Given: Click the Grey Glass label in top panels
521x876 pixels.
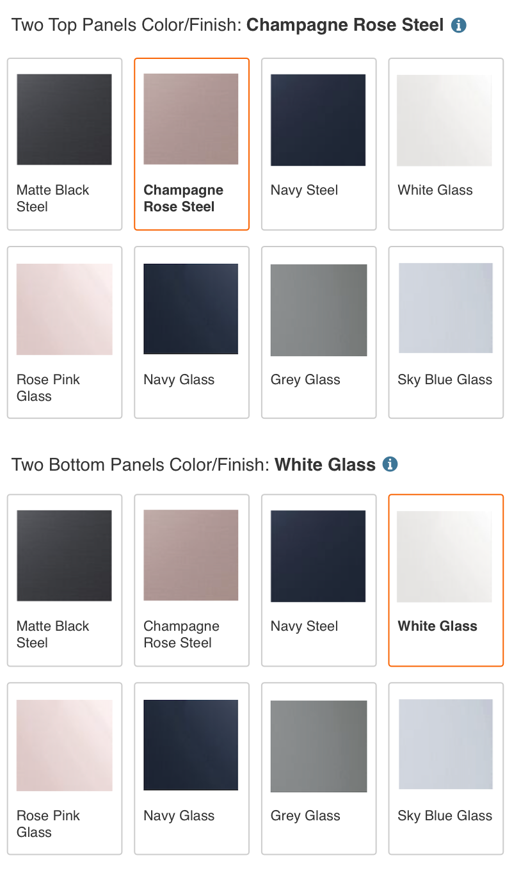Looking at the screenshot, I should pos(305,380).
